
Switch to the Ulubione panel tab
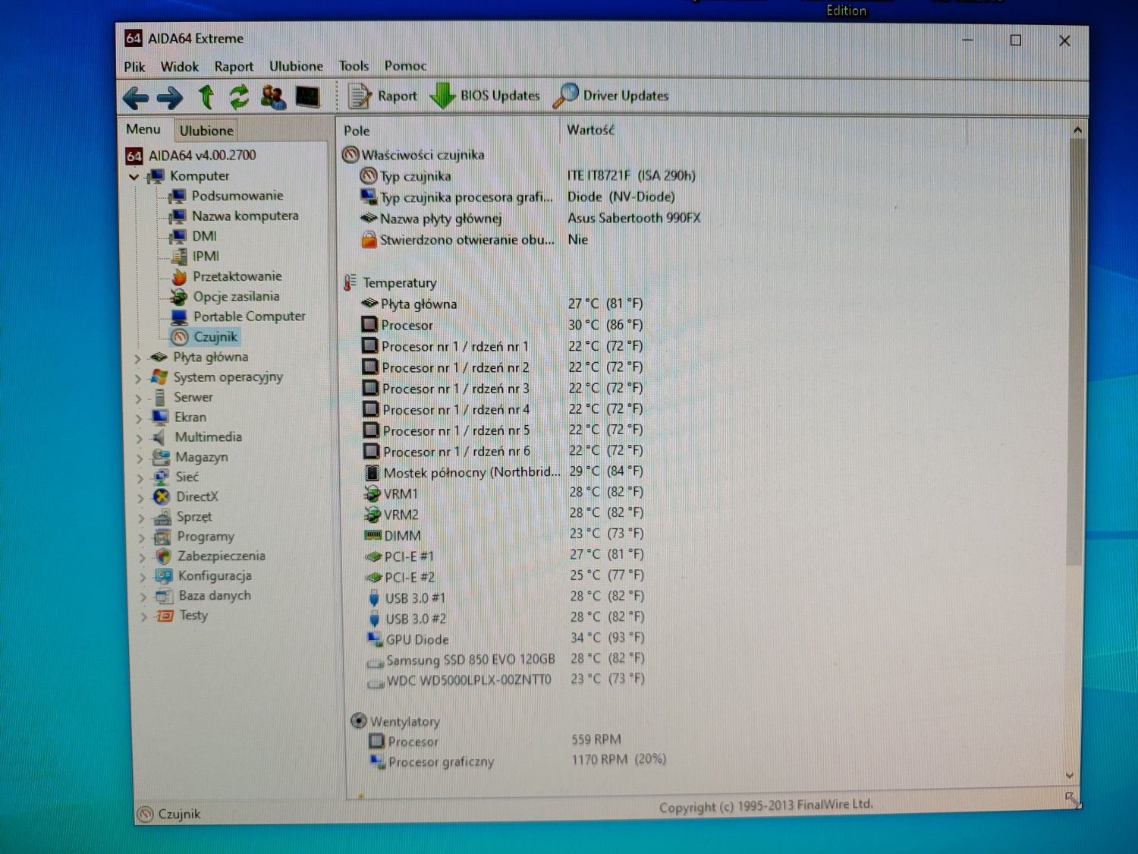pos(206,131)
